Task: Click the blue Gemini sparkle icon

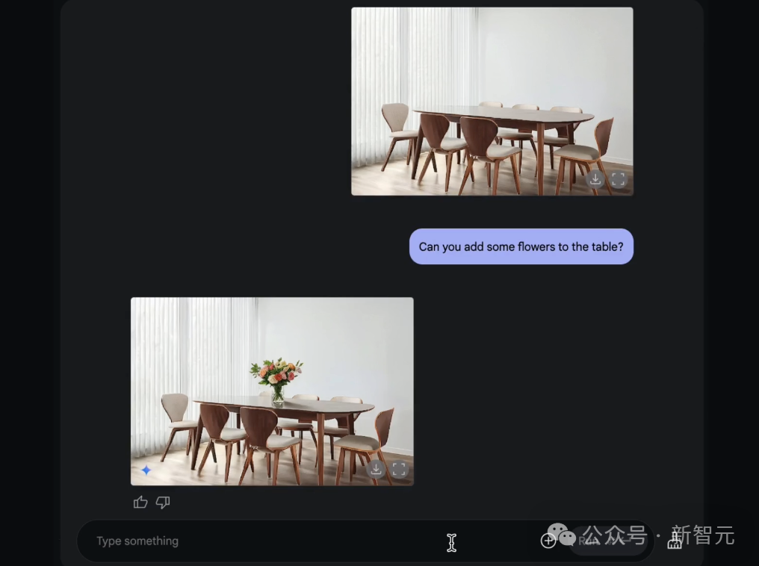Action: [146, 470]
